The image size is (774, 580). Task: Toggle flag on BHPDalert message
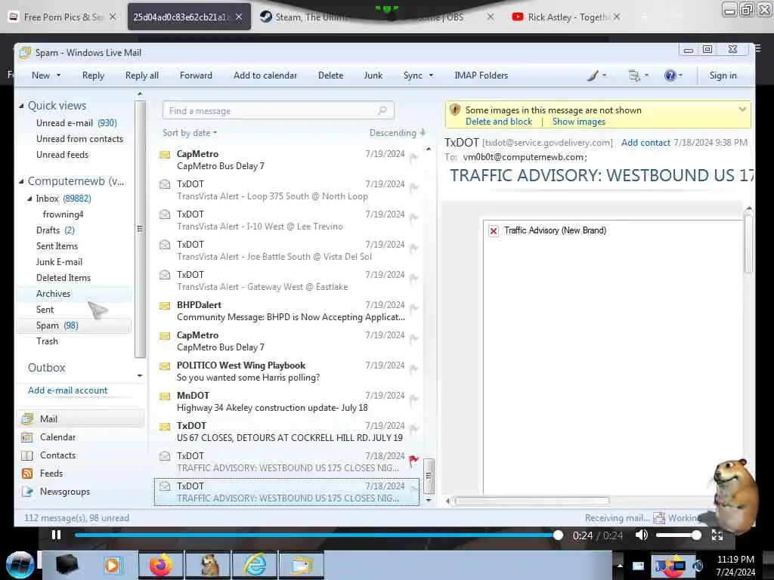(413, 309)
